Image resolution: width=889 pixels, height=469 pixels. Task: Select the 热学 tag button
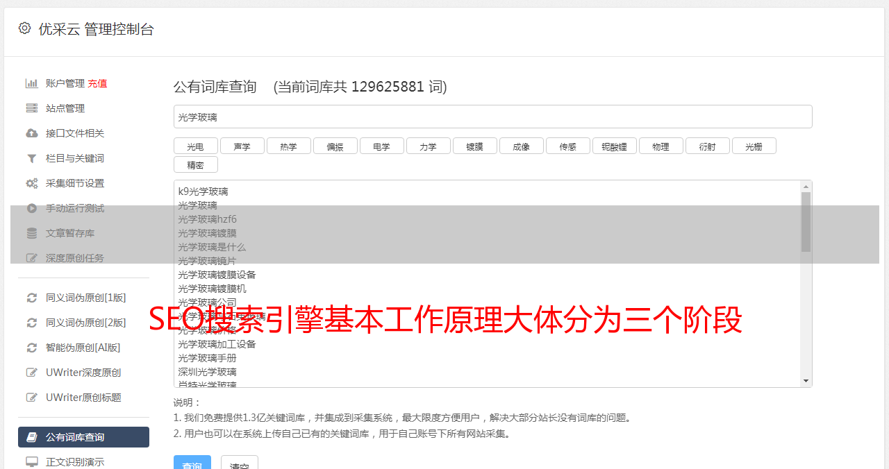[x=288, y=146]
